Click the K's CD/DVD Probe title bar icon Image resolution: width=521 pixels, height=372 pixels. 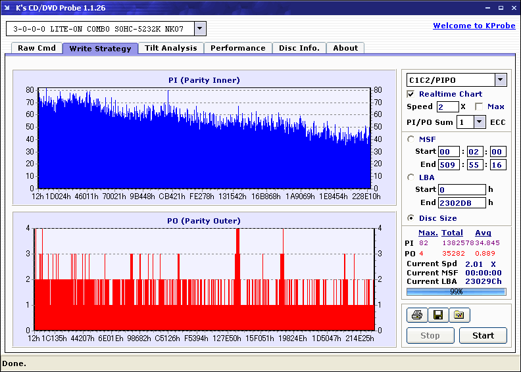tap(8, 8)
